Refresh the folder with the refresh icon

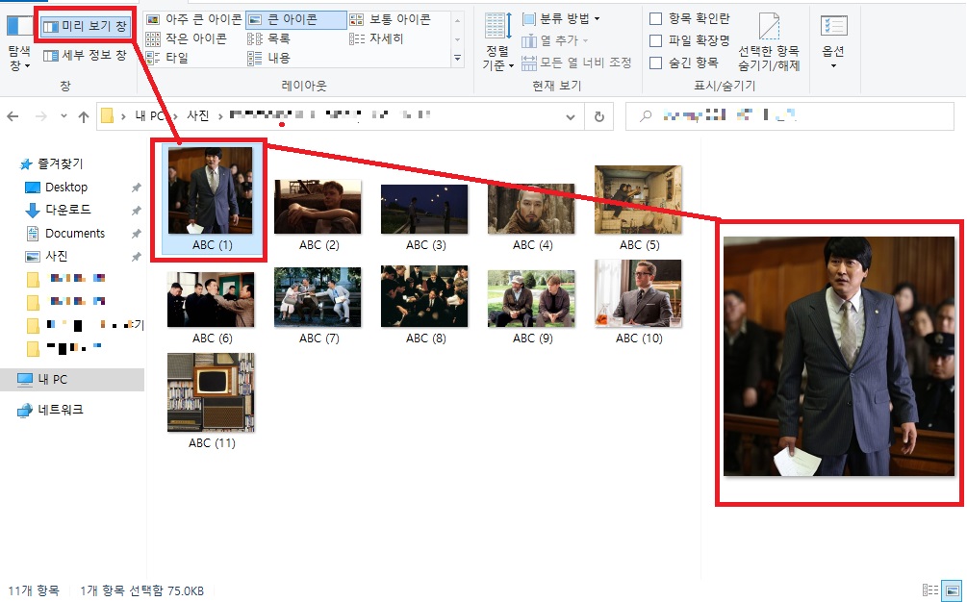[x=598, y=117]
